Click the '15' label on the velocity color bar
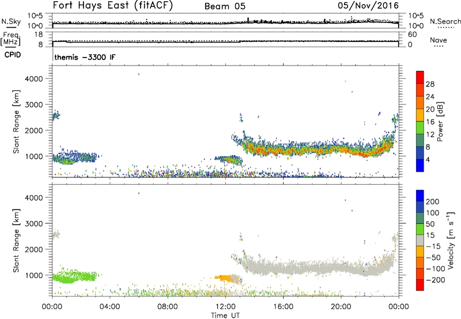Screen dimensions: 461x319 [x=430, y=236]
